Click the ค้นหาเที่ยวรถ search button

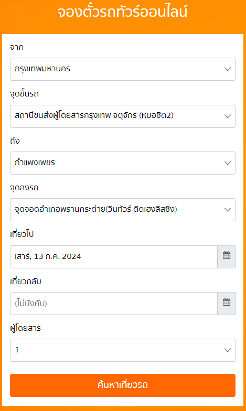pyautogui.click(x=123, y=385)
